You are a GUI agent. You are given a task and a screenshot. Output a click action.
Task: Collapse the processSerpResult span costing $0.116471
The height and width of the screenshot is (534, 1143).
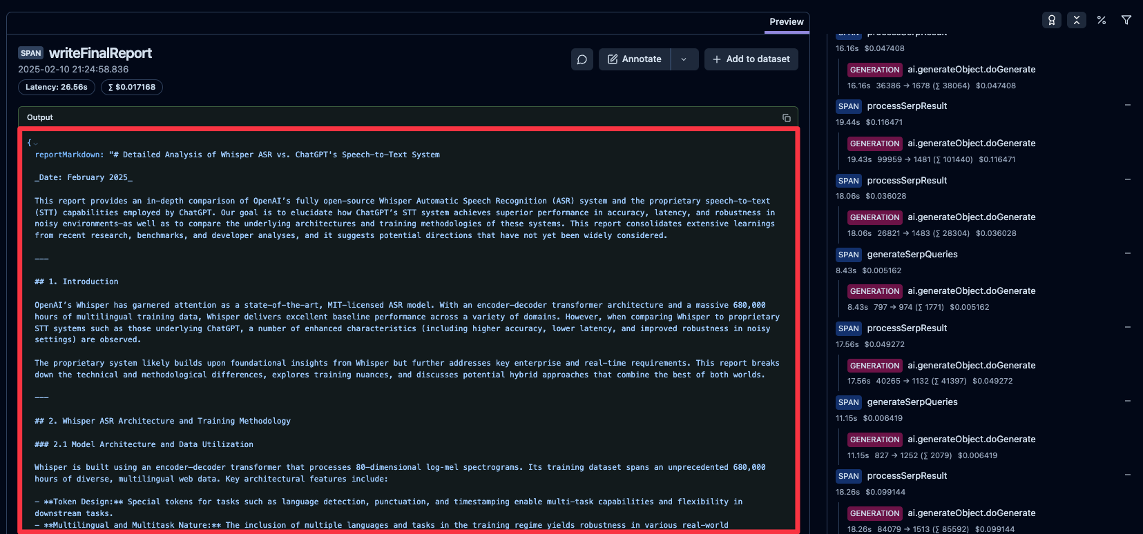tap(1127, 106)
